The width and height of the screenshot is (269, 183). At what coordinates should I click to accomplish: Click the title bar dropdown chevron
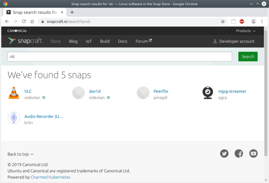(251, 4)
